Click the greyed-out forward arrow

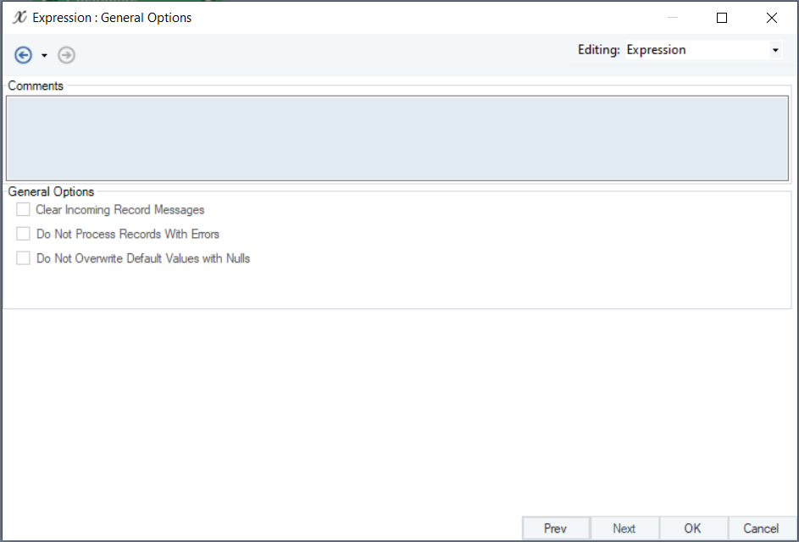66,55
